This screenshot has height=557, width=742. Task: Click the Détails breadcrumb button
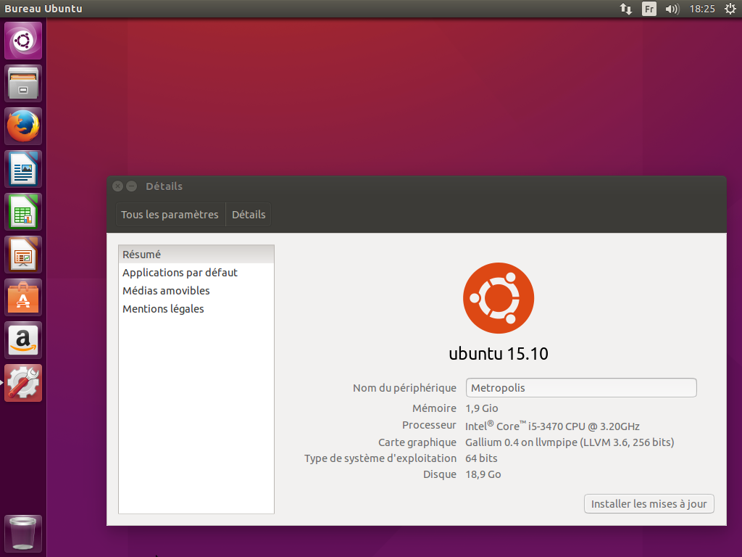pos(249,215)
